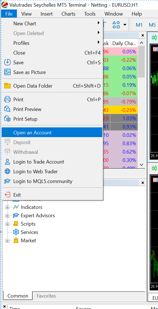Click Market Watch scrollbar up arrow
Screen dimensions: 158x309
(x=141, y=43)
